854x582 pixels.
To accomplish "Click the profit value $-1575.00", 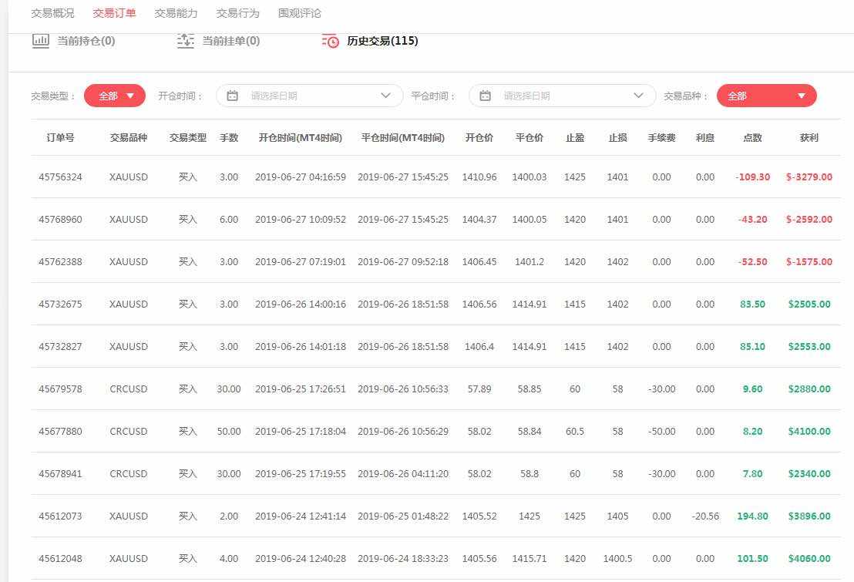I will (809, 262).
